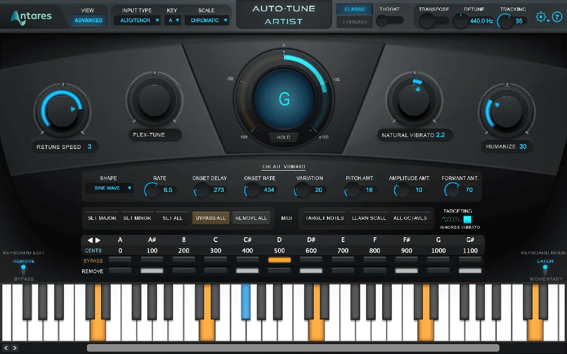Screen dimensions: 567x354
Task: Click the left arrow beside note A
Action: 90,240
